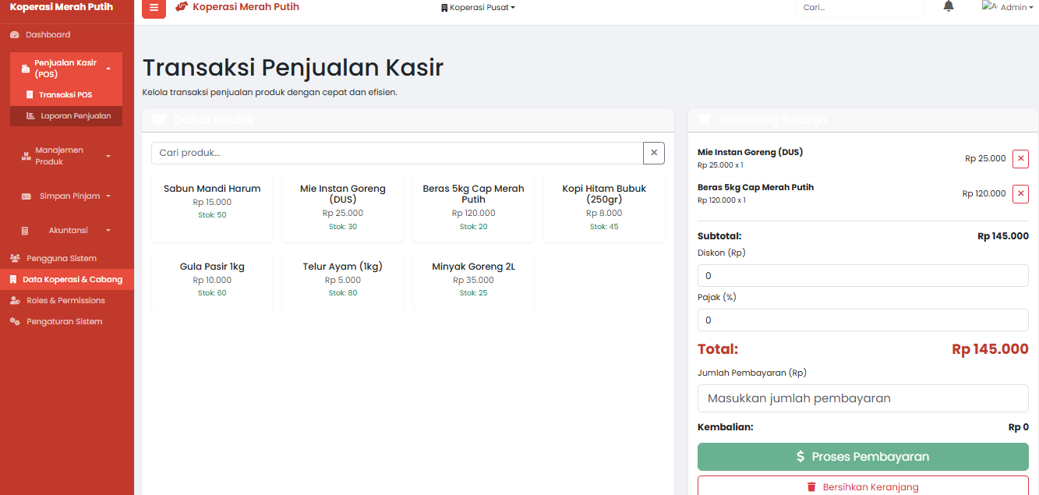
Task: Click the Bersihkan Keranjang button
Action: (863, 486)
